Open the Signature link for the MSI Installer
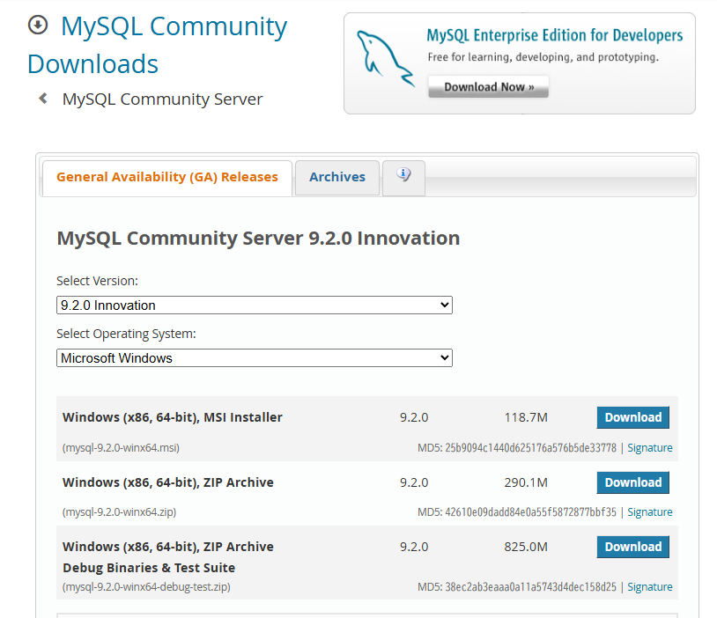Screen dimensions: 717x618 650,447
